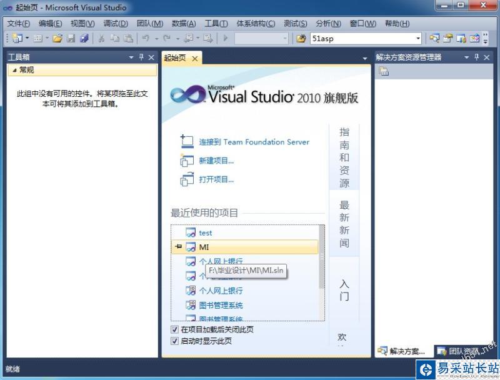Click the Cut scissors icon
The height and width of the screenshot is (380, 500).
(101, 39)
